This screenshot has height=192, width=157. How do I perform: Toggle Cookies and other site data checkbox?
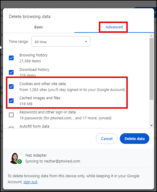pyautogui.click(x=11, y=87)
